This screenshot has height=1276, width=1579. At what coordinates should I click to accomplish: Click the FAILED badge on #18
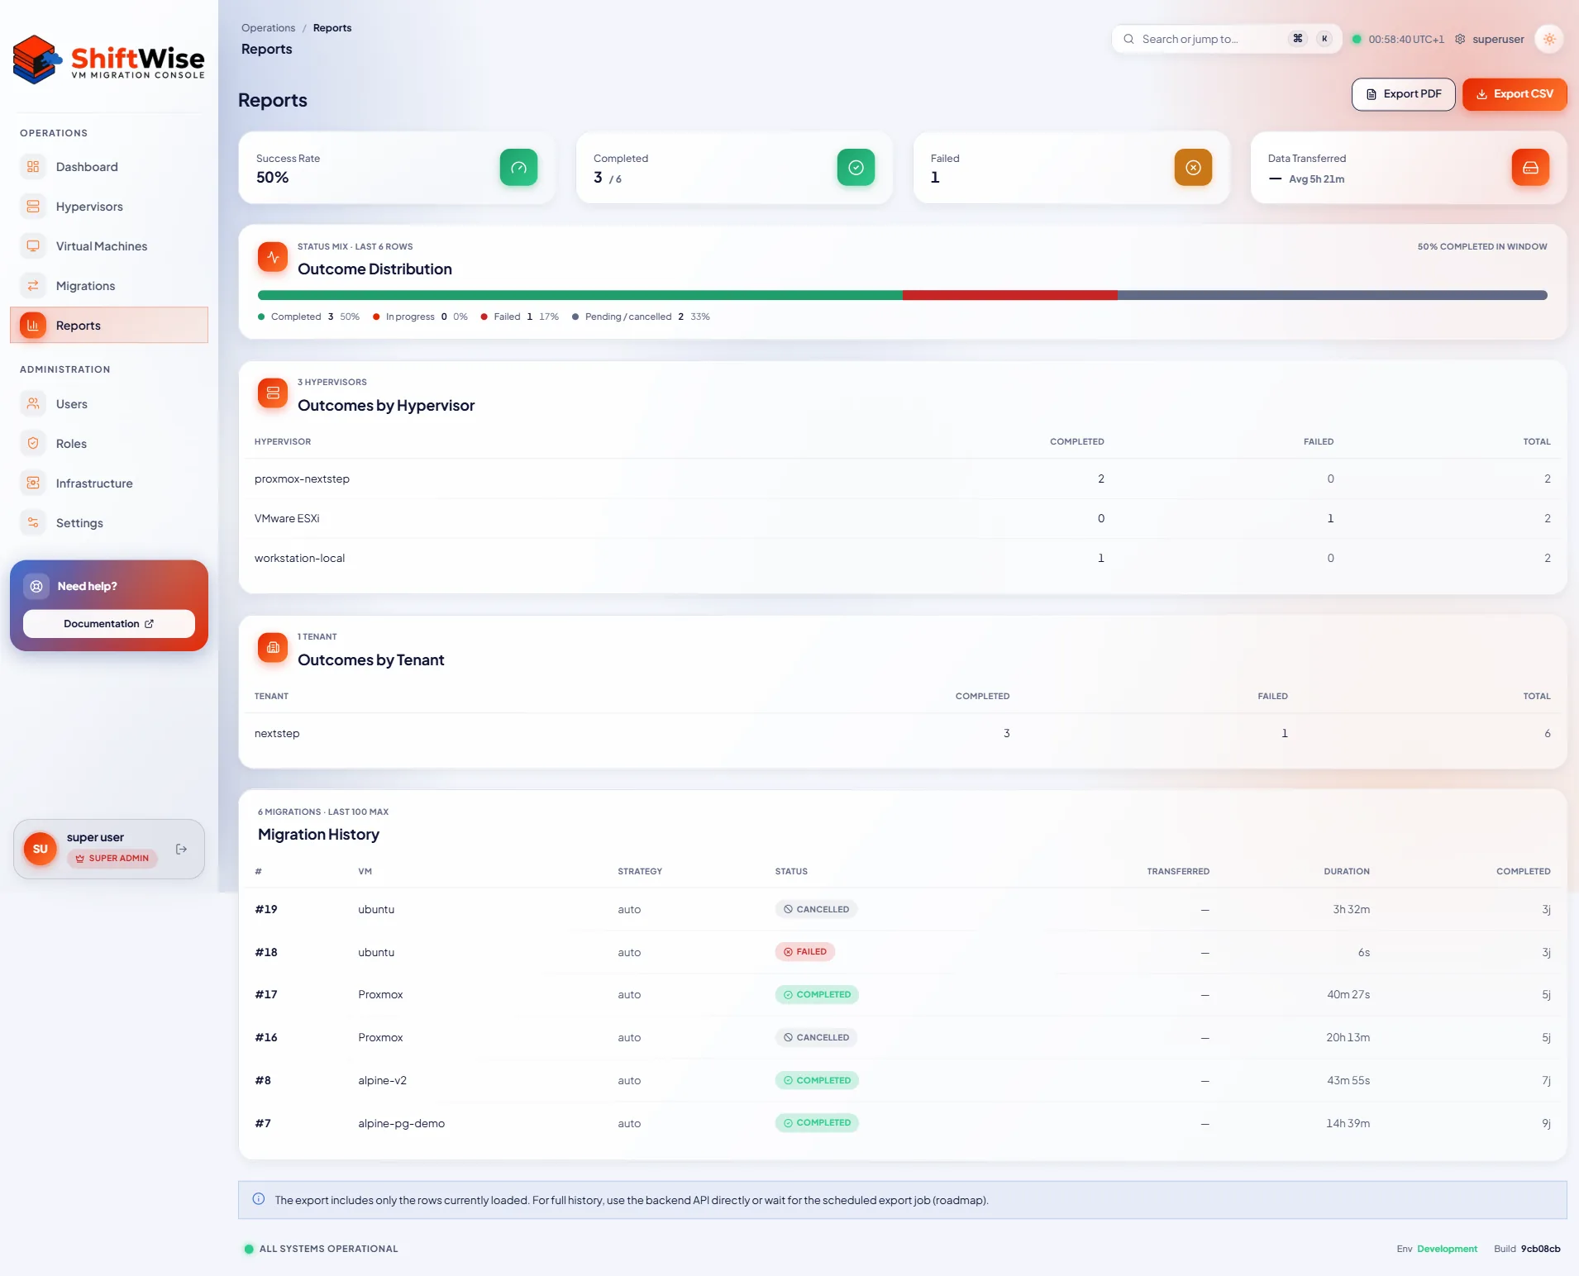[x=805, y=952]
